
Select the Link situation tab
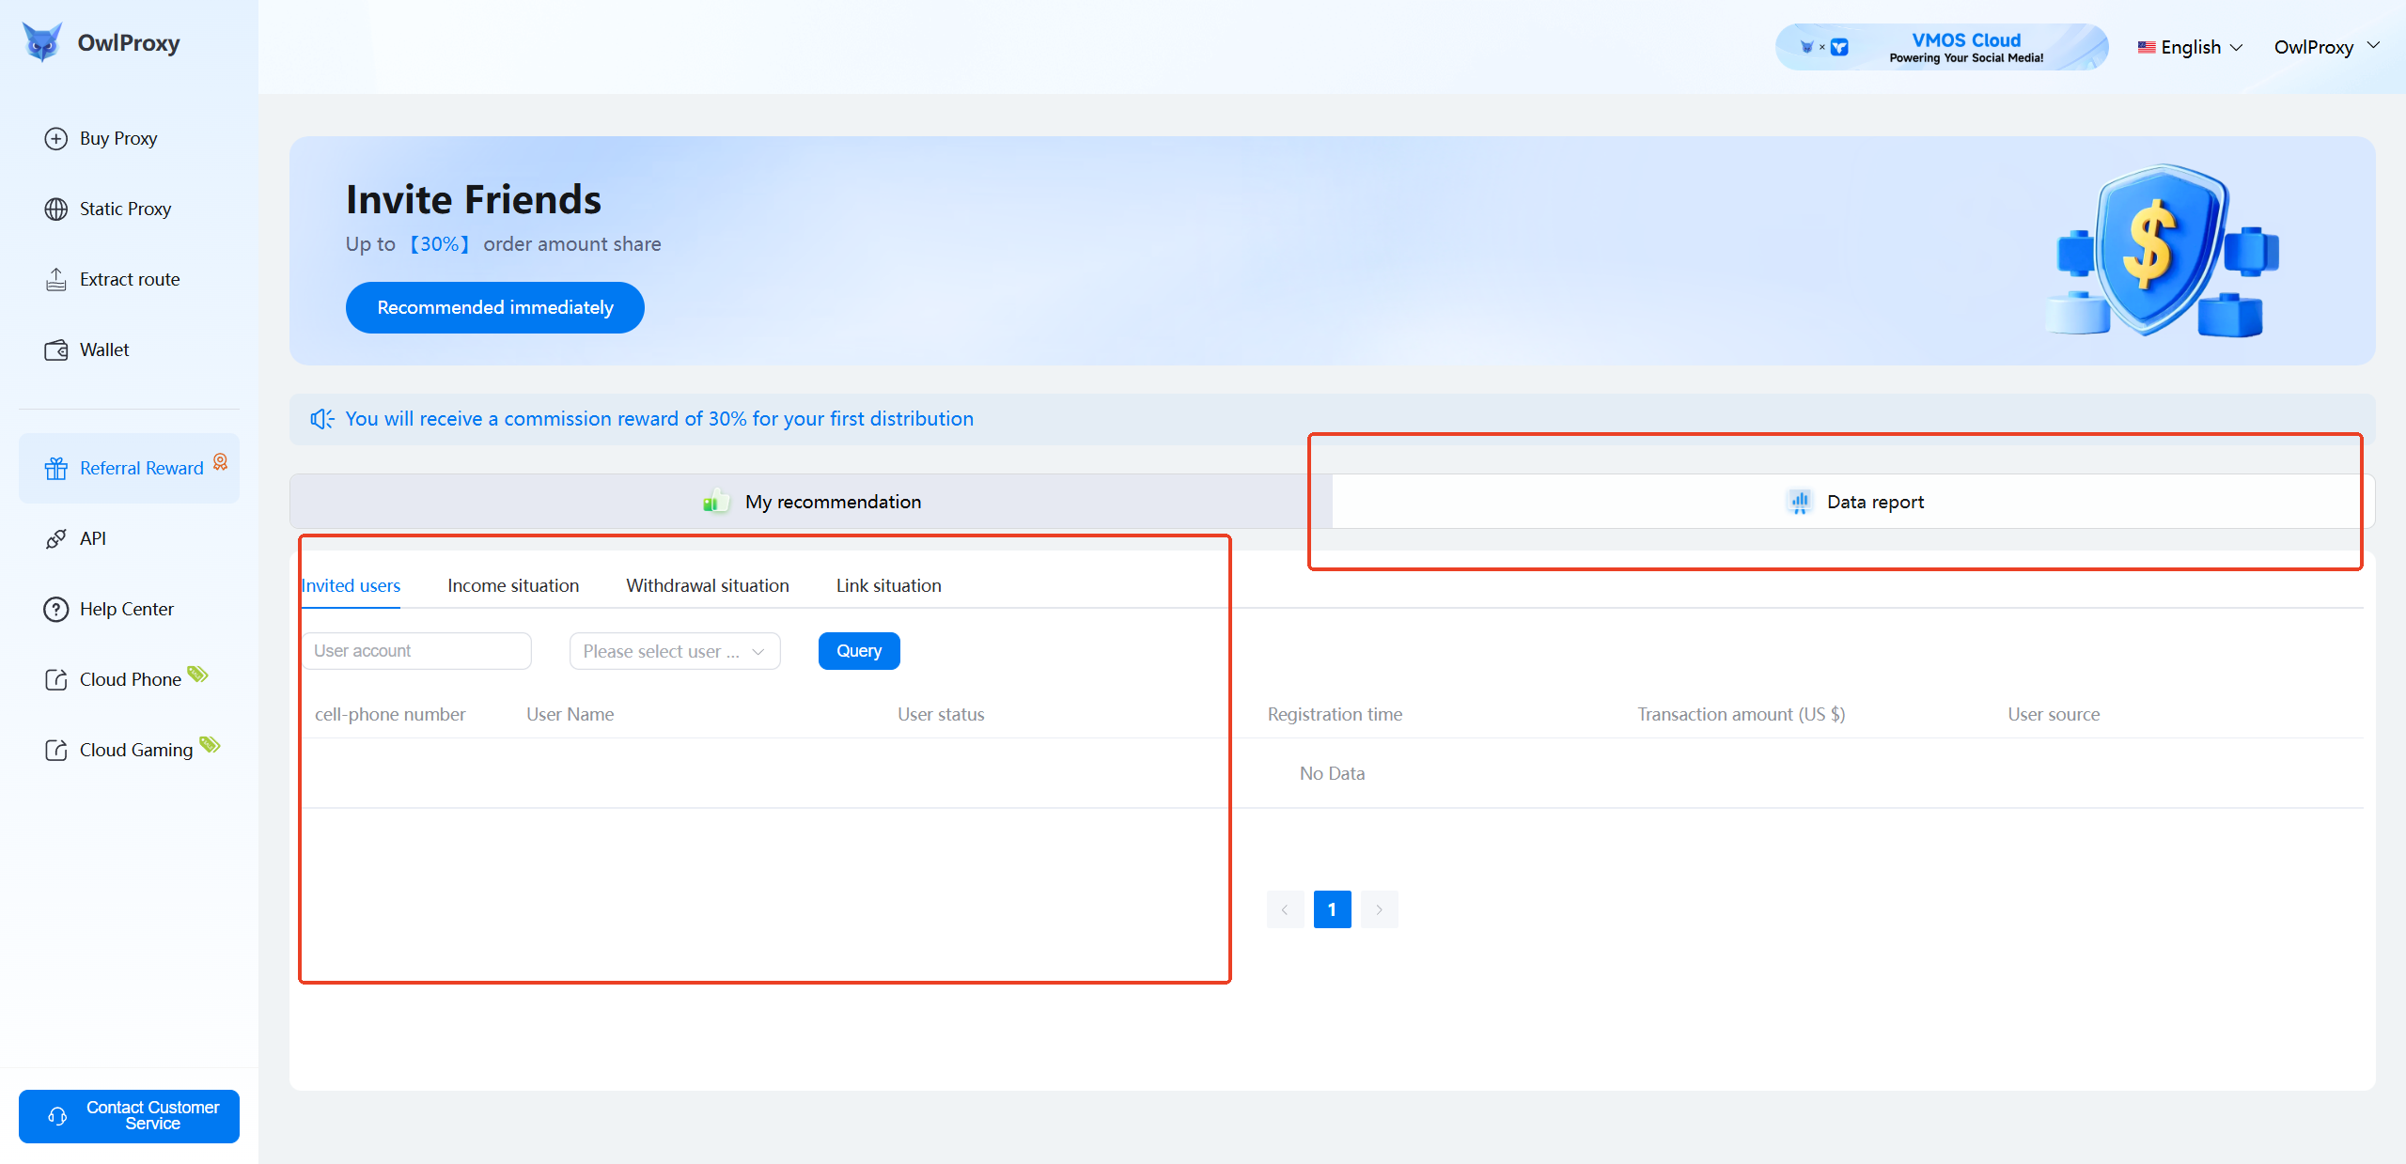click(888, 585)
